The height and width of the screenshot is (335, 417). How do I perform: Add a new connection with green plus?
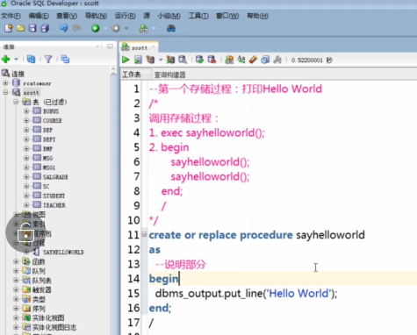tap(5, 60)
